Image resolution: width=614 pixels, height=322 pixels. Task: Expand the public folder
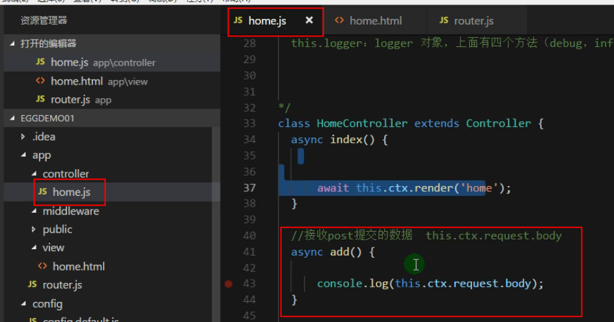(x=34, y=229)
